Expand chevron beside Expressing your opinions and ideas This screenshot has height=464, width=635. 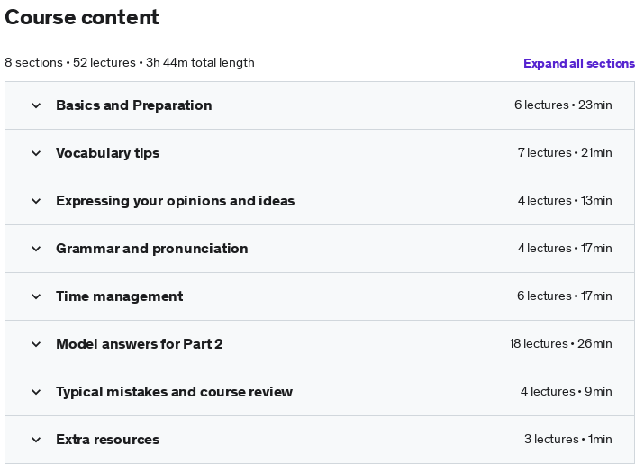coord(36,201)
